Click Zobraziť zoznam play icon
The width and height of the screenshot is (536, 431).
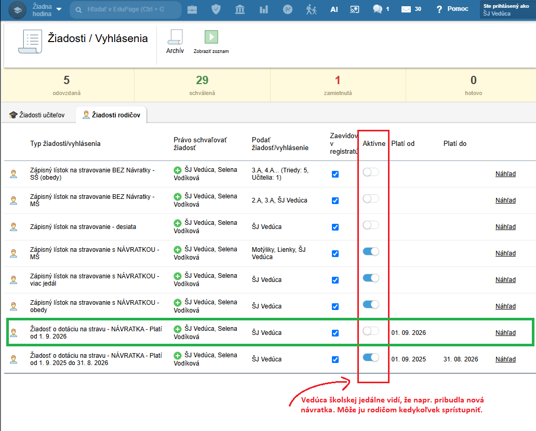tap(211, 42)
